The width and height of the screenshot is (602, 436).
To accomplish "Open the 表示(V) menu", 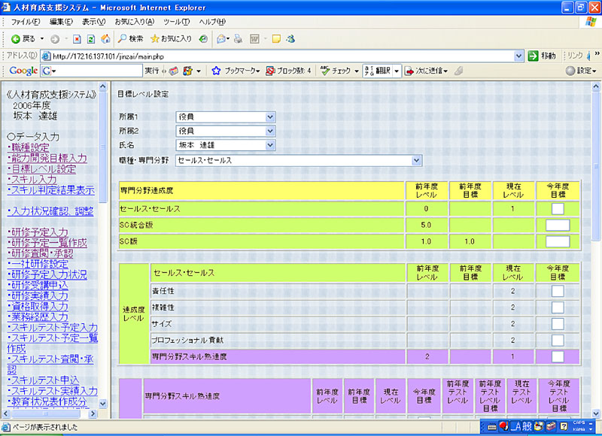I will click(93, 21).
